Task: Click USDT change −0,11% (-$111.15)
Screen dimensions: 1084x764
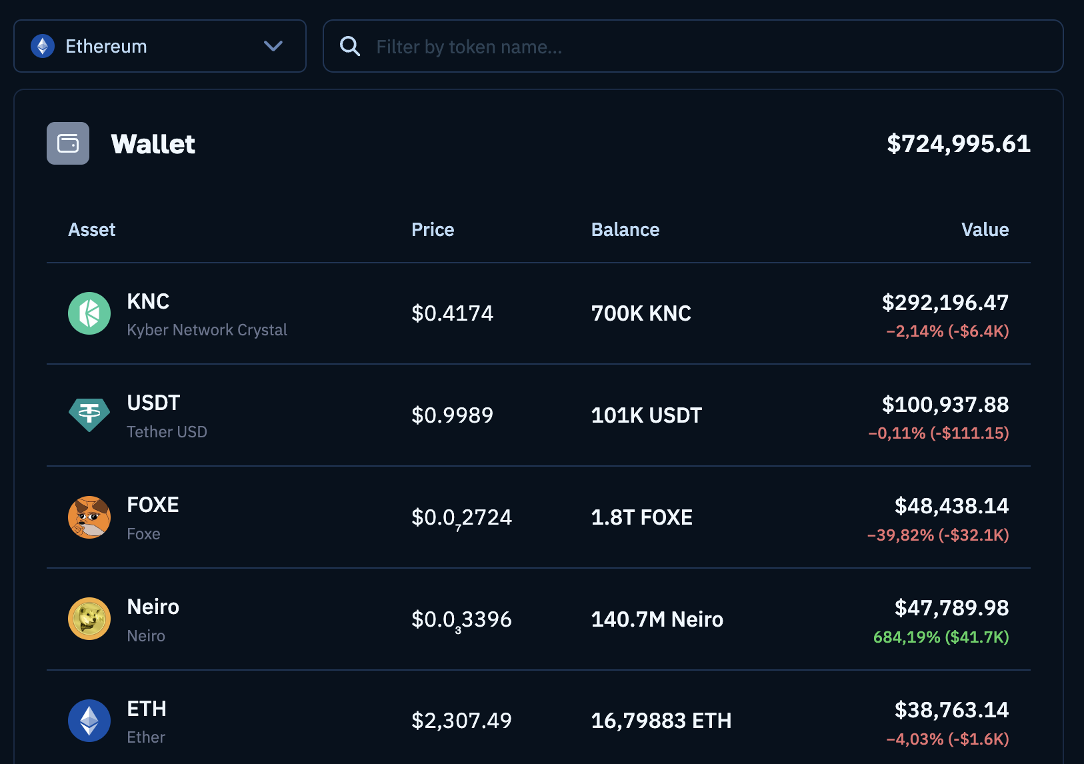Action: tap(939, 433)
